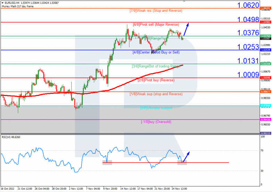Click the 26 Oct 04:00 time label
Screen dimensions: 272x192
[x=42, y=189]
